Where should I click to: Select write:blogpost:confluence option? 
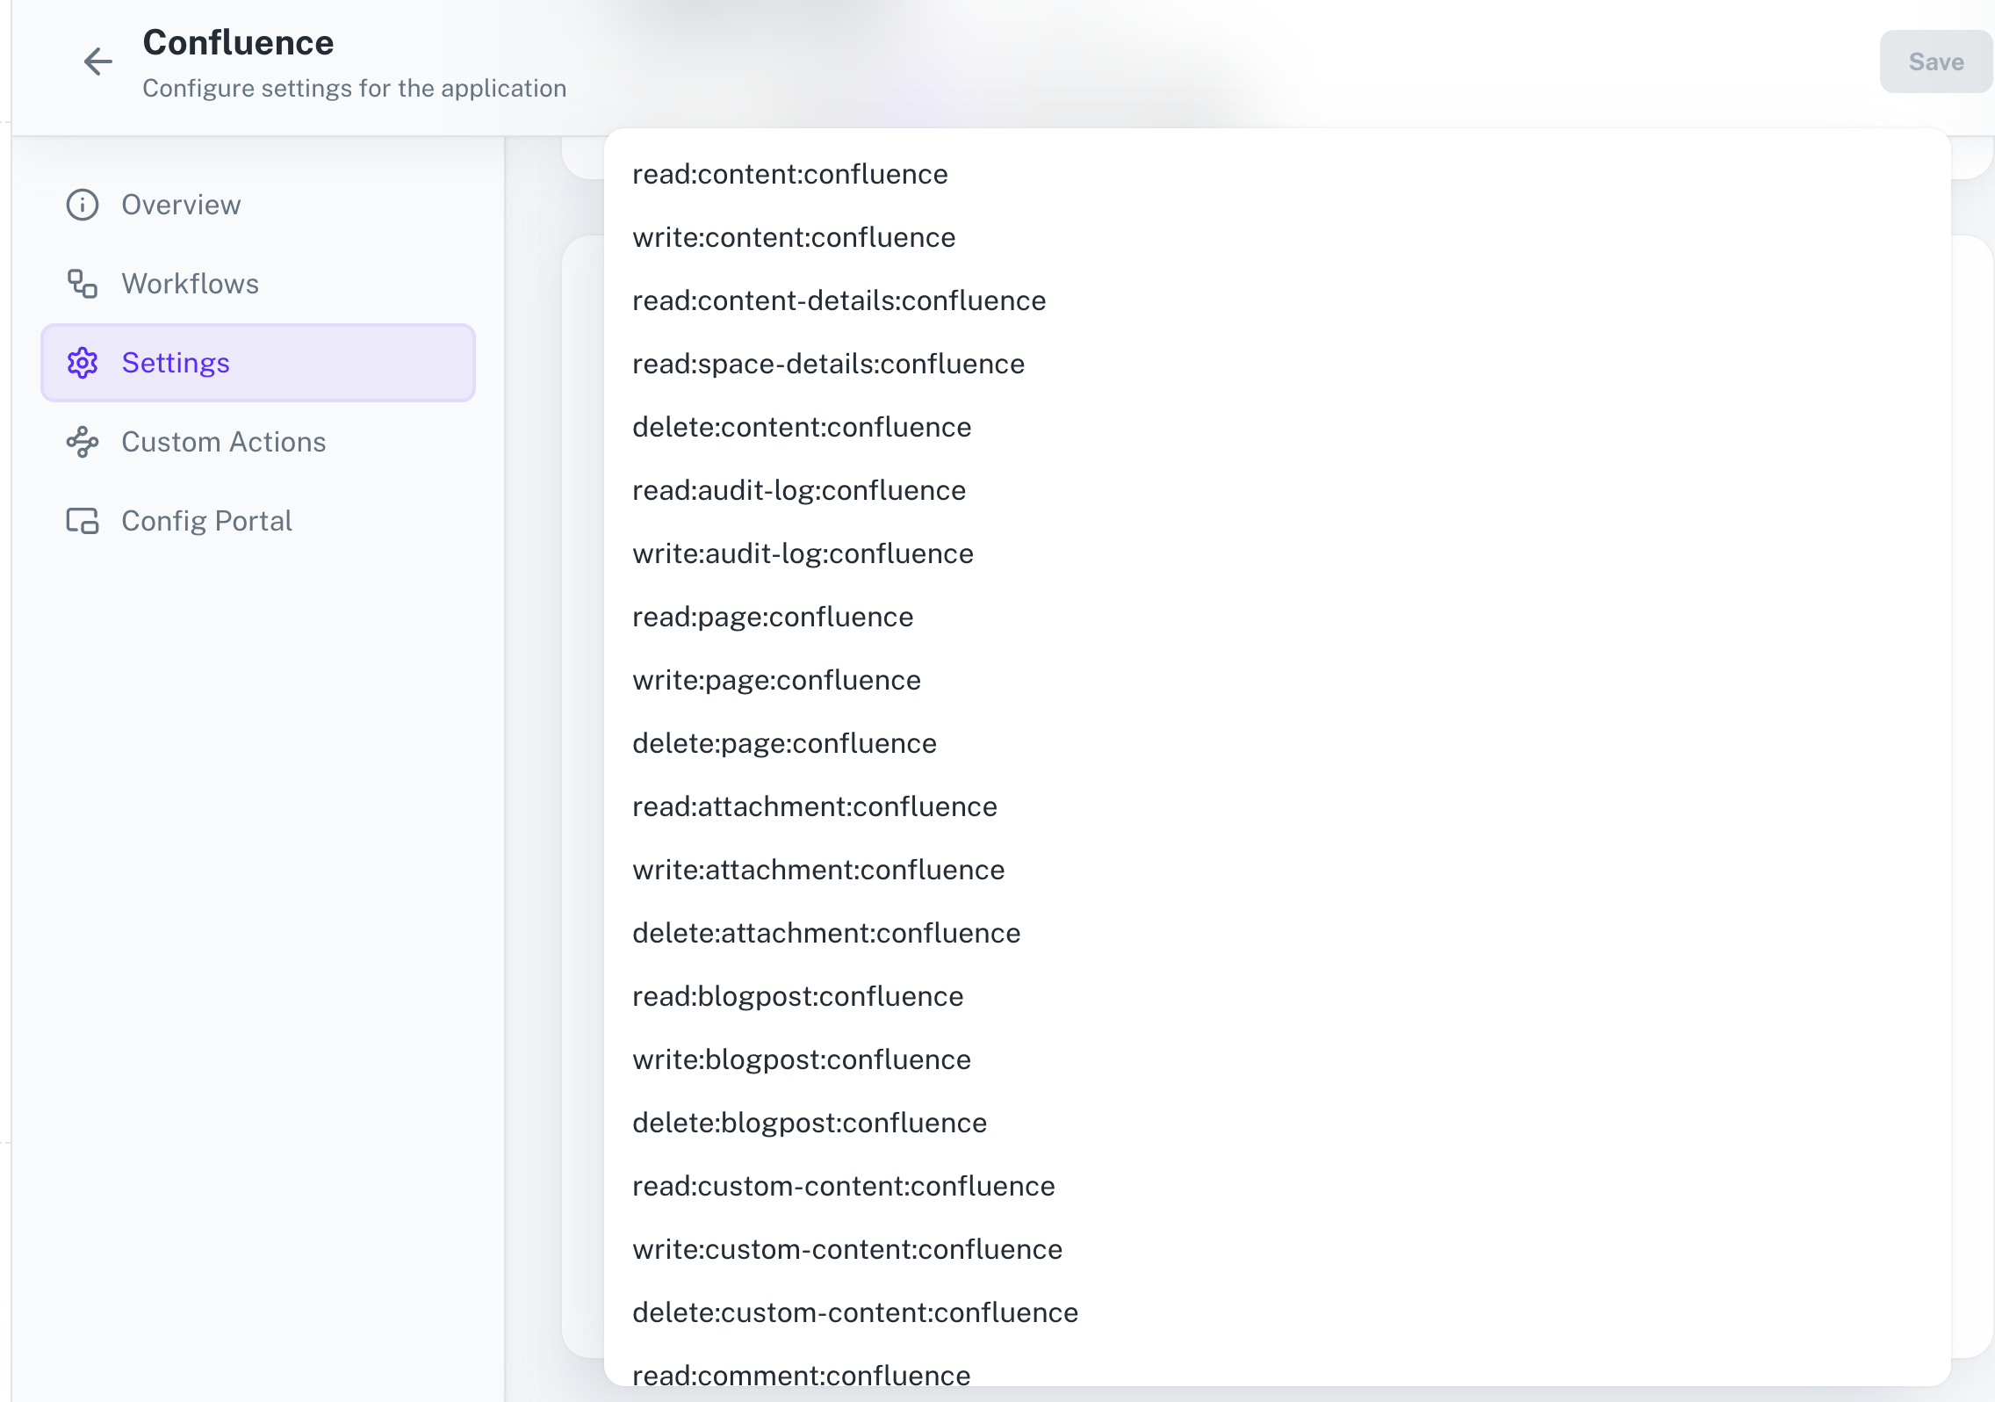click(x=801, y=1059)
